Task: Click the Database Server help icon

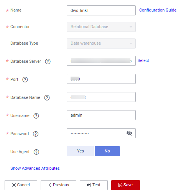Action: point(48,62)
